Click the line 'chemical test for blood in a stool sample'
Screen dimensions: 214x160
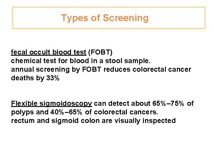pyautogui.click(x=81, y=61)
